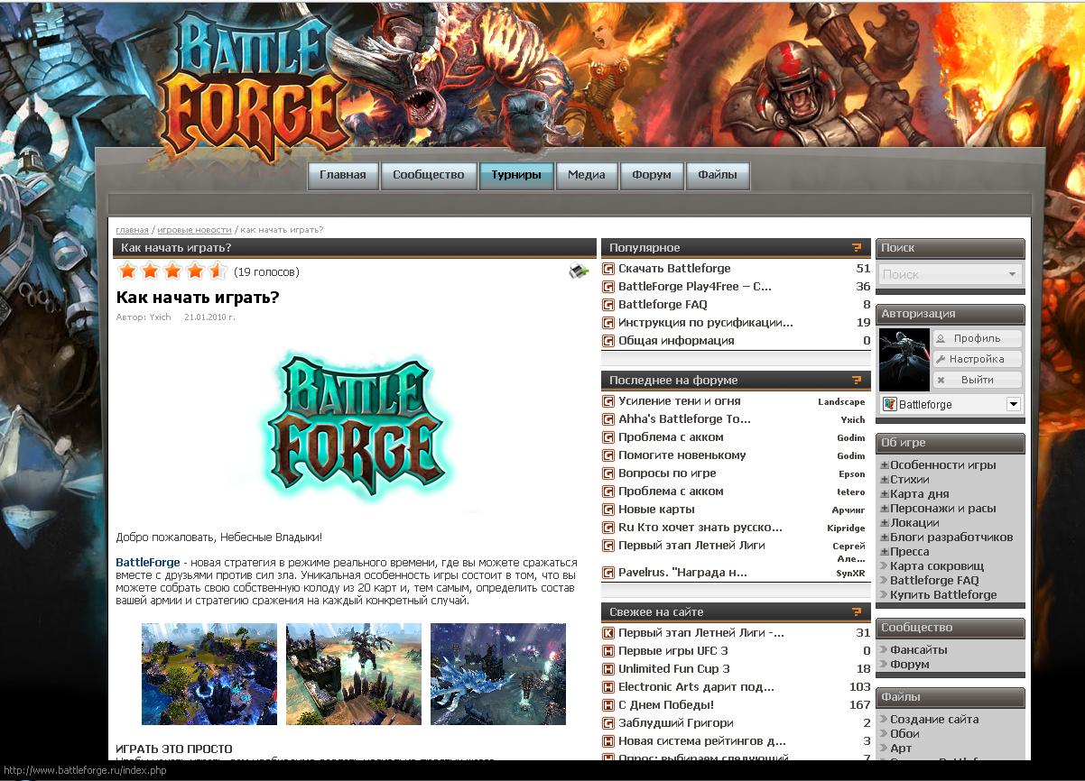The image size is (1085, 781).
Task: Open the third game screenshot thumbnail
Action: [x=498, y=674]
